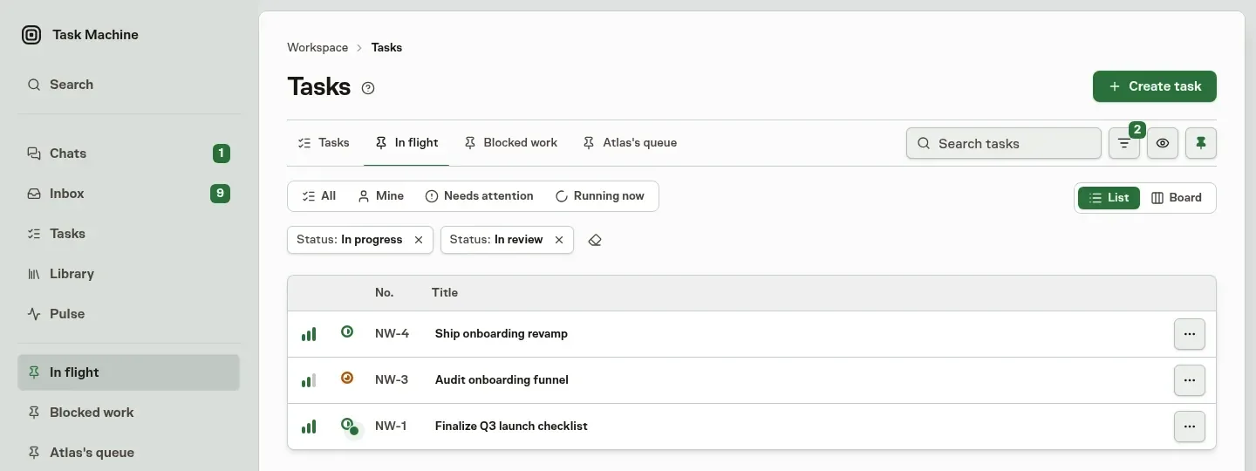This screenshot has width=1256, height=471.
Task: Open the filter menu with 2 badge
Action: tap(1124, 143)
